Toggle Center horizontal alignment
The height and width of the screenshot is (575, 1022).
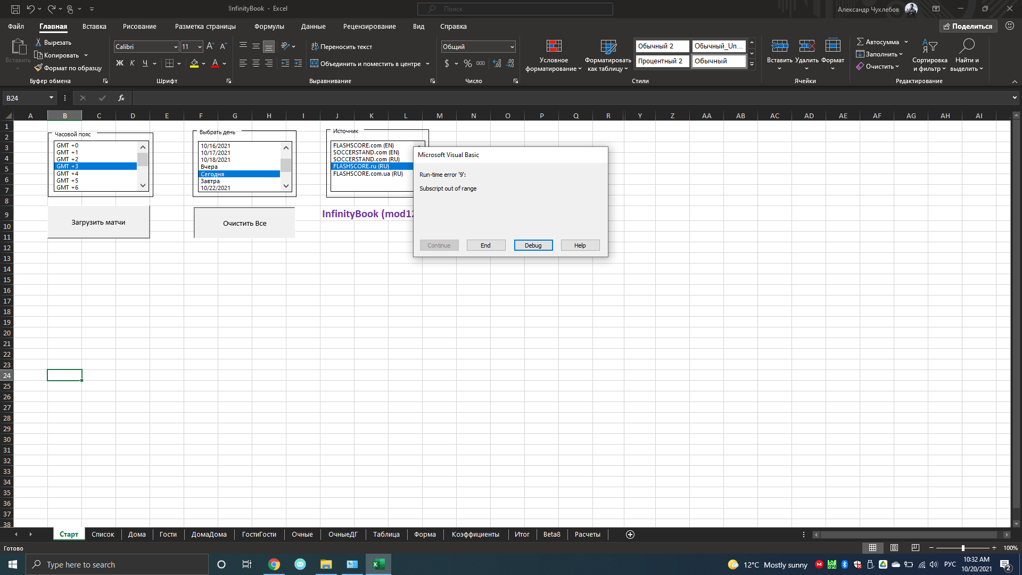coord(256,63)
